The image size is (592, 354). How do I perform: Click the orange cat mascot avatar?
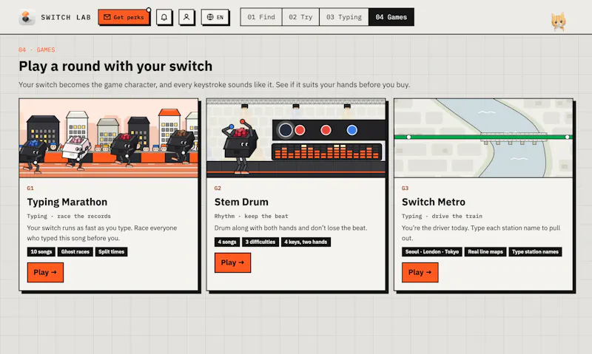coord(559,21)
